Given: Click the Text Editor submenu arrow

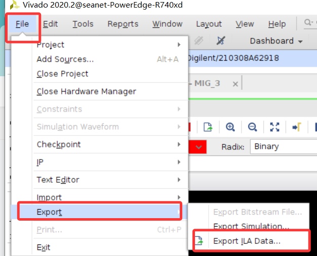Looking at the screenshot, I should pyautogui.click(x=179, y=180).
